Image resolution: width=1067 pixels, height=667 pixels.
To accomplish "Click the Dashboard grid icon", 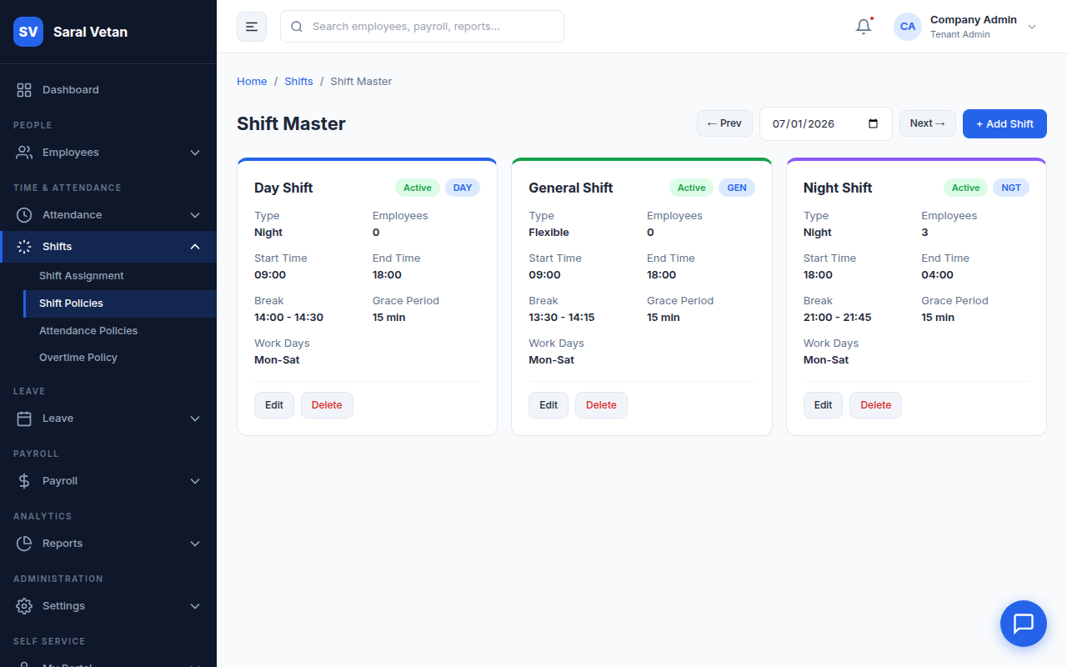I will pos(24,90).
